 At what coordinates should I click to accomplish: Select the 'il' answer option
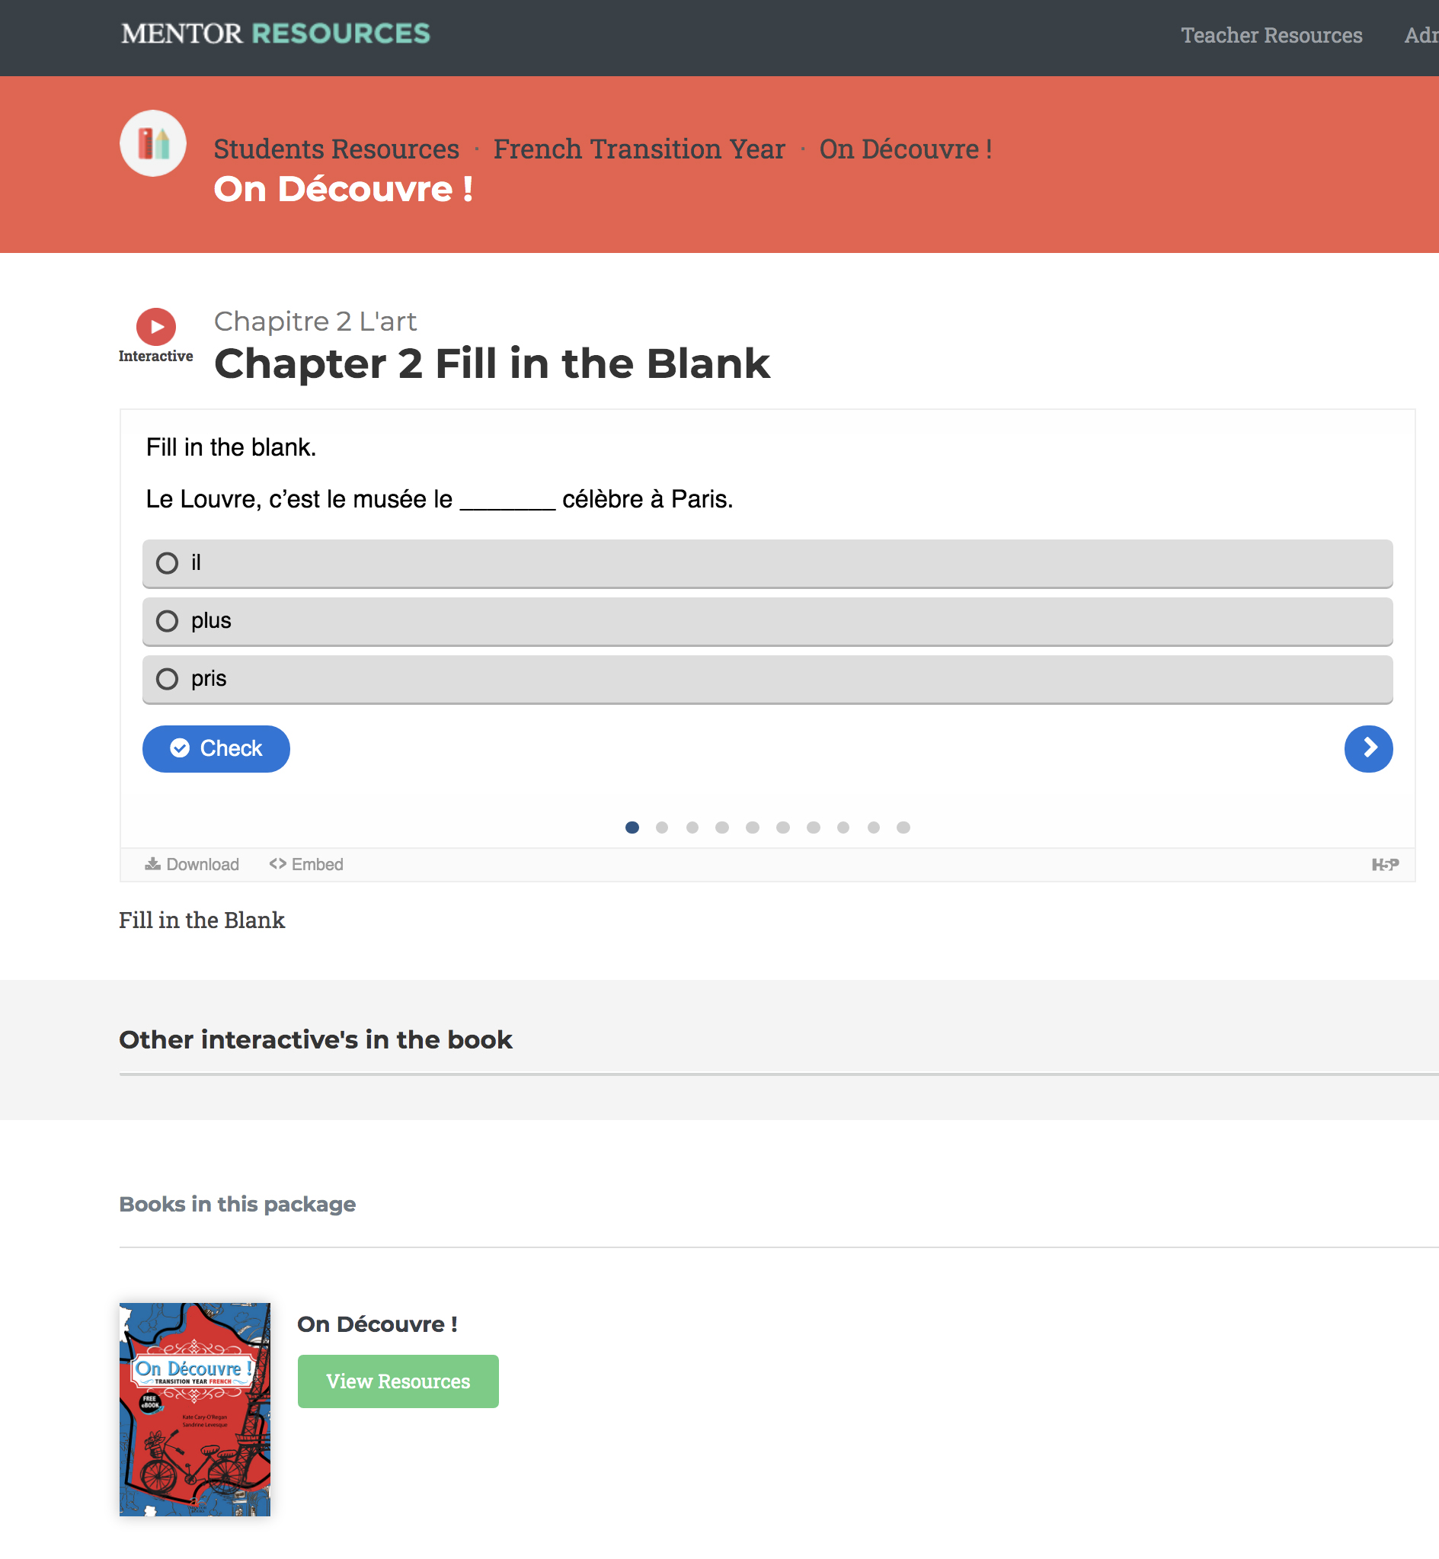point(767,563)
